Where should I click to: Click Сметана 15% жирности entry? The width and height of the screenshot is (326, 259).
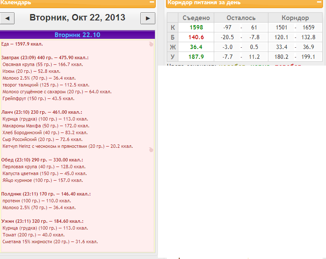coord(50,242)
